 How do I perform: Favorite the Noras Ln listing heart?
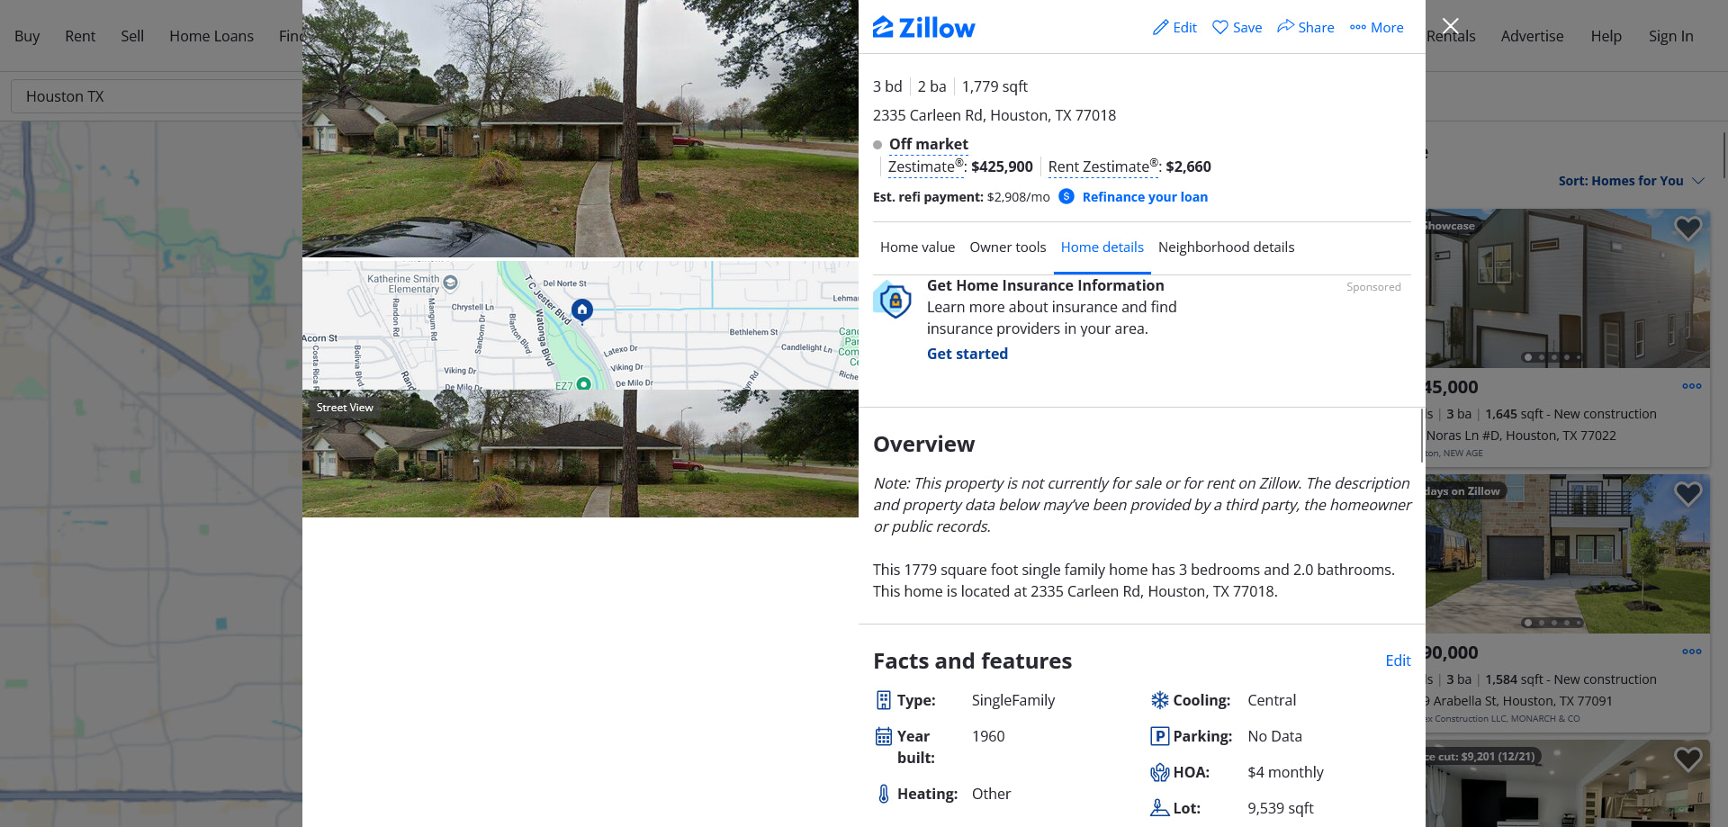coord(1687,228)
